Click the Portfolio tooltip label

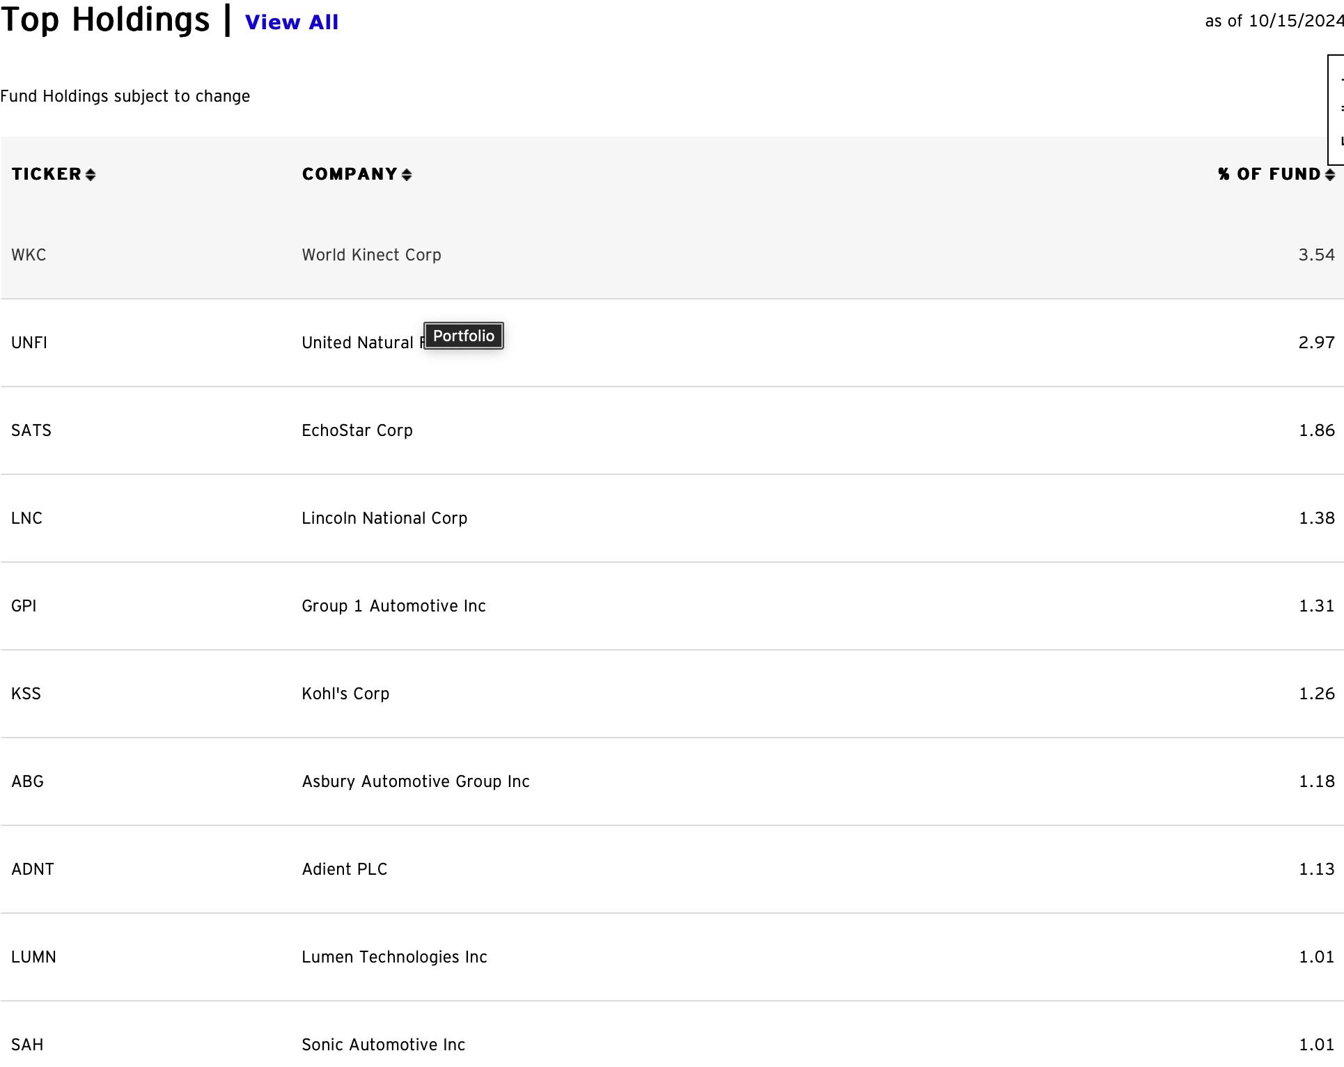click(x=464, y=336)
